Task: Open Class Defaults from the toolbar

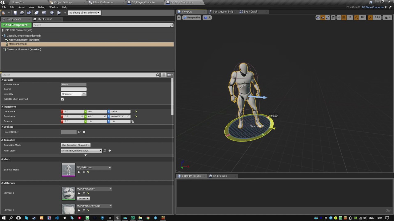Action: pyautogui.click(x=44, y=13)
